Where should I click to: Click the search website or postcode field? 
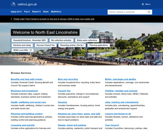(126, 12)
